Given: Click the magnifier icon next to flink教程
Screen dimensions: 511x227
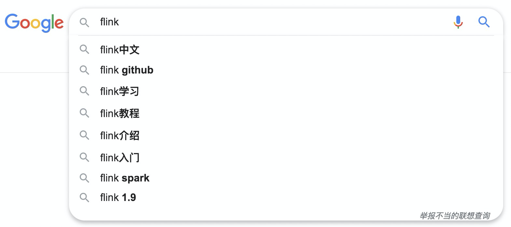Looking at the screenshot, I should tap(84, 113).
